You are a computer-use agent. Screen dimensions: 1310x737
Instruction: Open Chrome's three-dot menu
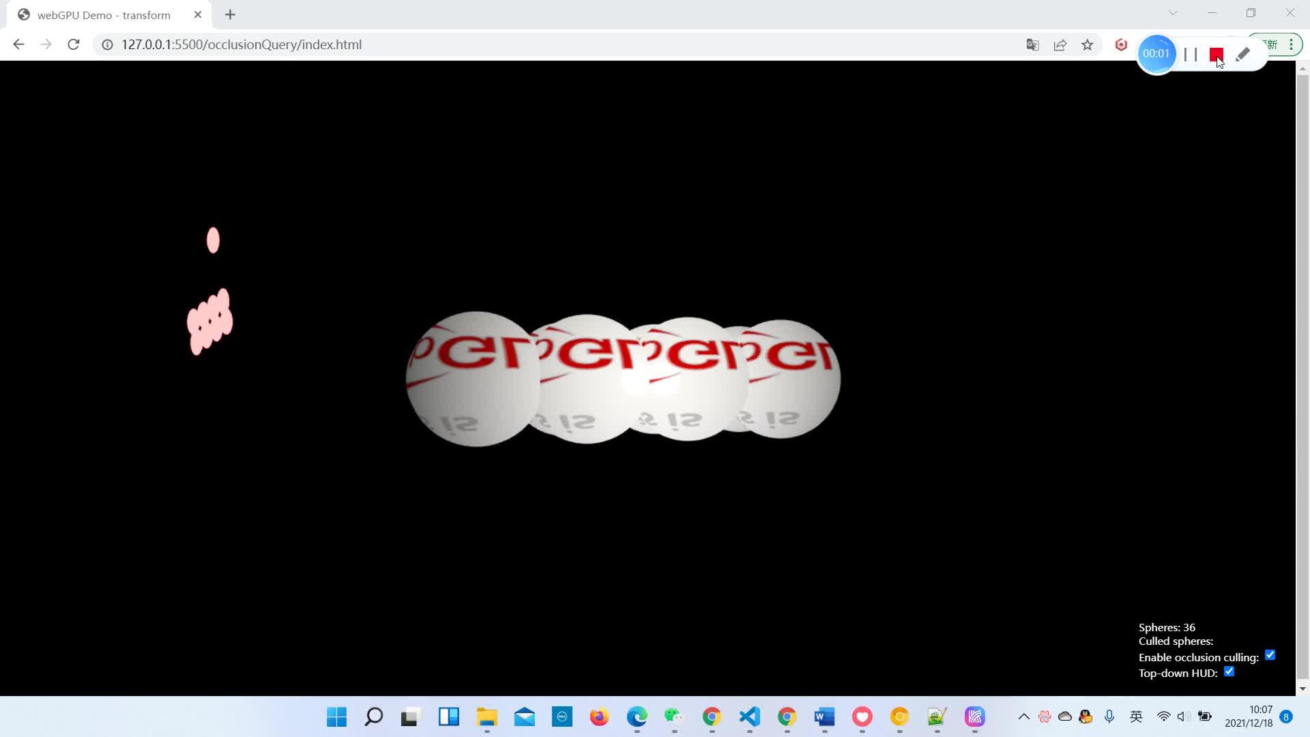coord(1292,45)
